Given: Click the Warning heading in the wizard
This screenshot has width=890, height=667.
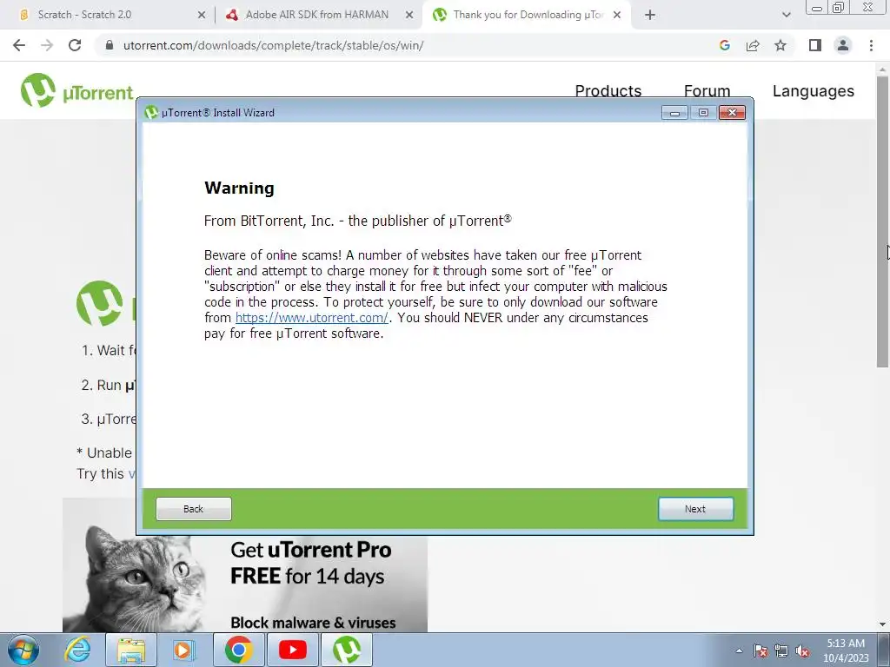Looking at the screenshot, I should 239,188.
